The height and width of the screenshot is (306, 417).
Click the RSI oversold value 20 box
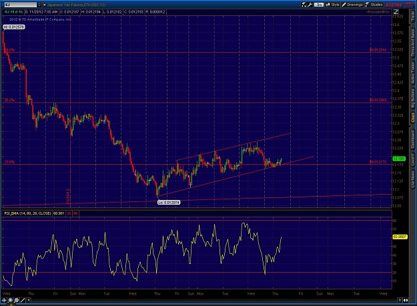coord(69,213)
